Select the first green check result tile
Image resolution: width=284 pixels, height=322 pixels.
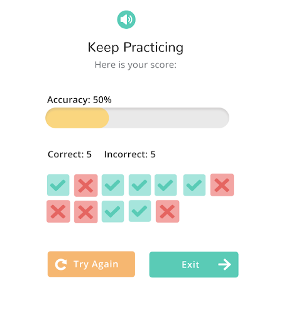pos(58,185)
